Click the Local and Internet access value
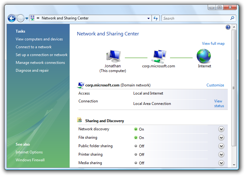Viewport: 245px width, 176px height. point(148,93)
